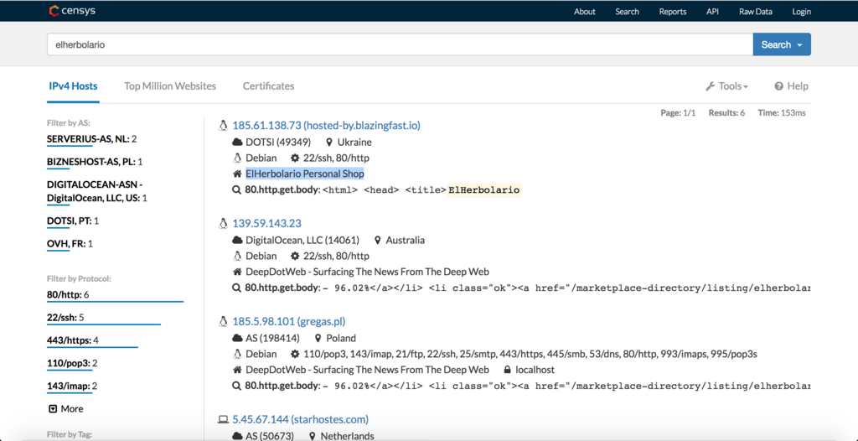Open the About page
Screen dimensions: 858x441
click(584, 12)
